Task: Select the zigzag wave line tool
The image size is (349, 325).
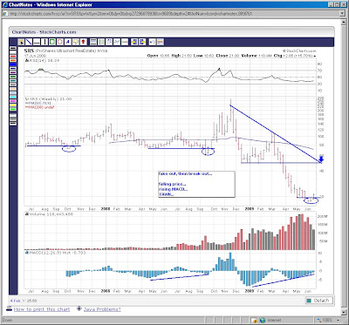Action: click(117, 42)
